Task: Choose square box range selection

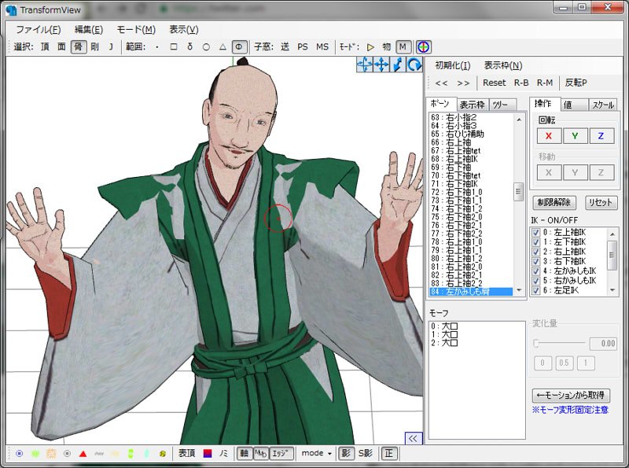Action: [x=173, y=47]
